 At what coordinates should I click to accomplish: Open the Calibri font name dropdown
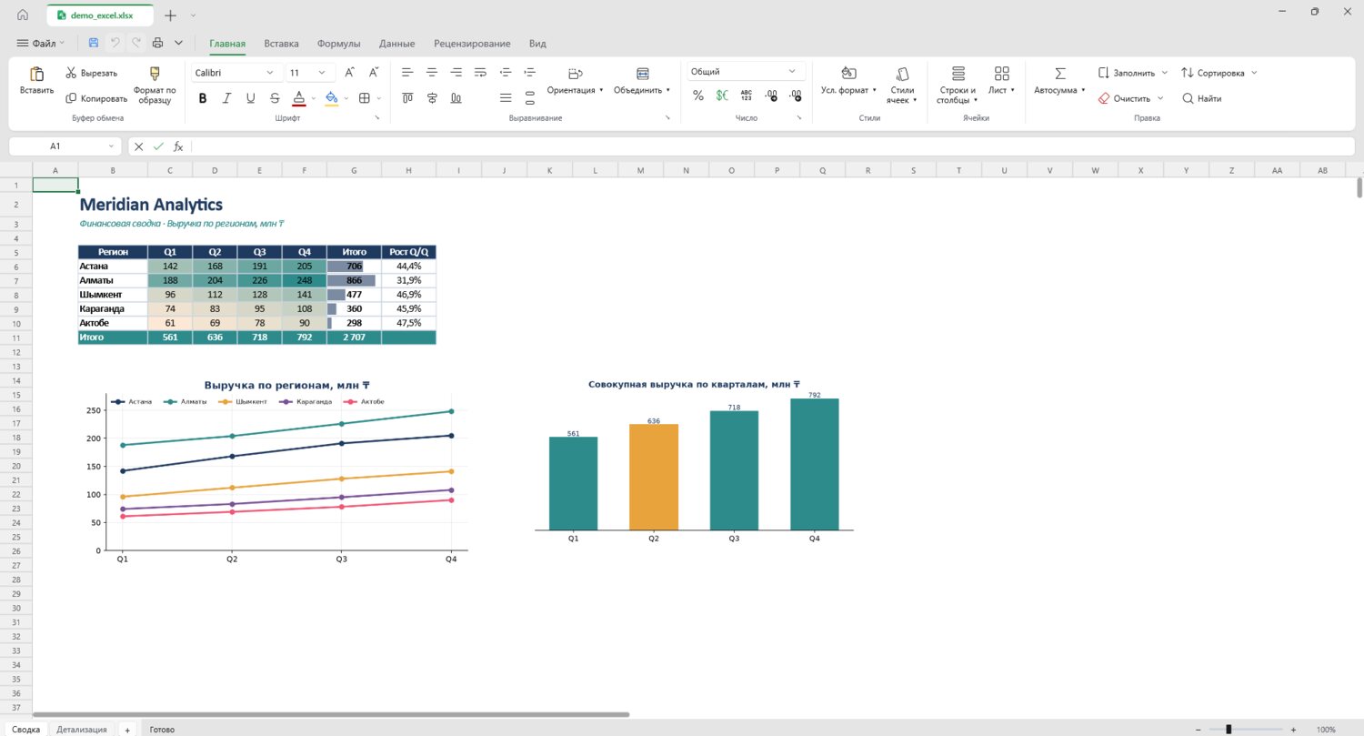[x=236, y=72]
